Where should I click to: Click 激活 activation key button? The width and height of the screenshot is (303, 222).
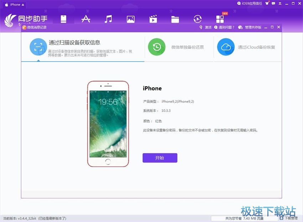[206, 27]
